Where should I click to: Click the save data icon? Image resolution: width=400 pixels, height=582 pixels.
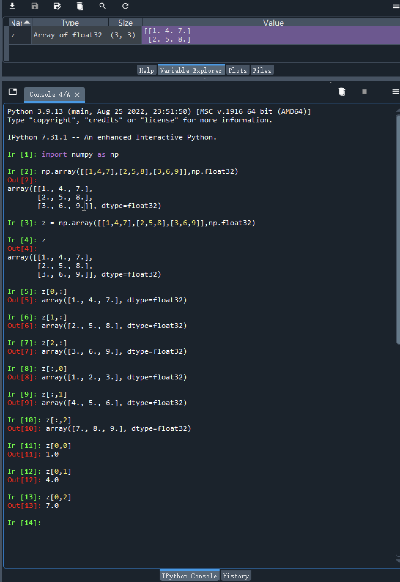pos(35,6)
